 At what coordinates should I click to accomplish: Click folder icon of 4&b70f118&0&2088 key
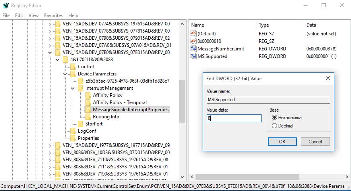point(65,60)
